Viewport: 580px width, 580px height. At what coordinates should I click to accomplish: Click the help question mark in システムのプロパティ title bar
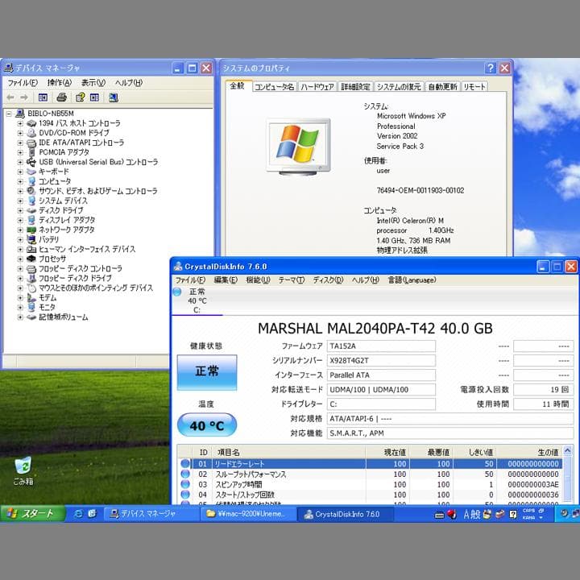coord(490,68)
